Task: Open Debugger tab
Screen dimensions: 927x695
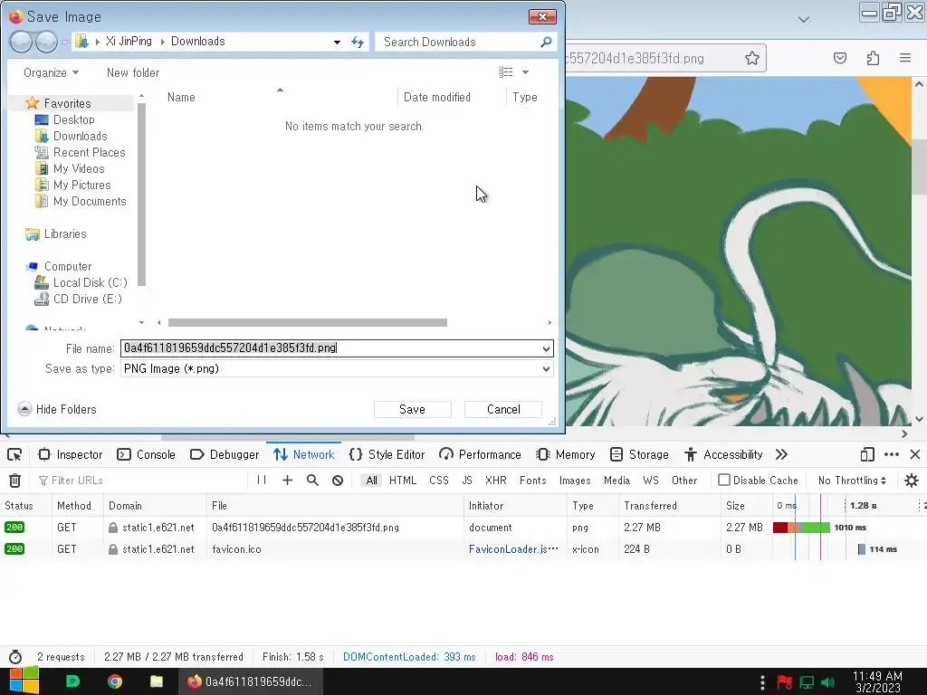Action: (x=225, y=454)
